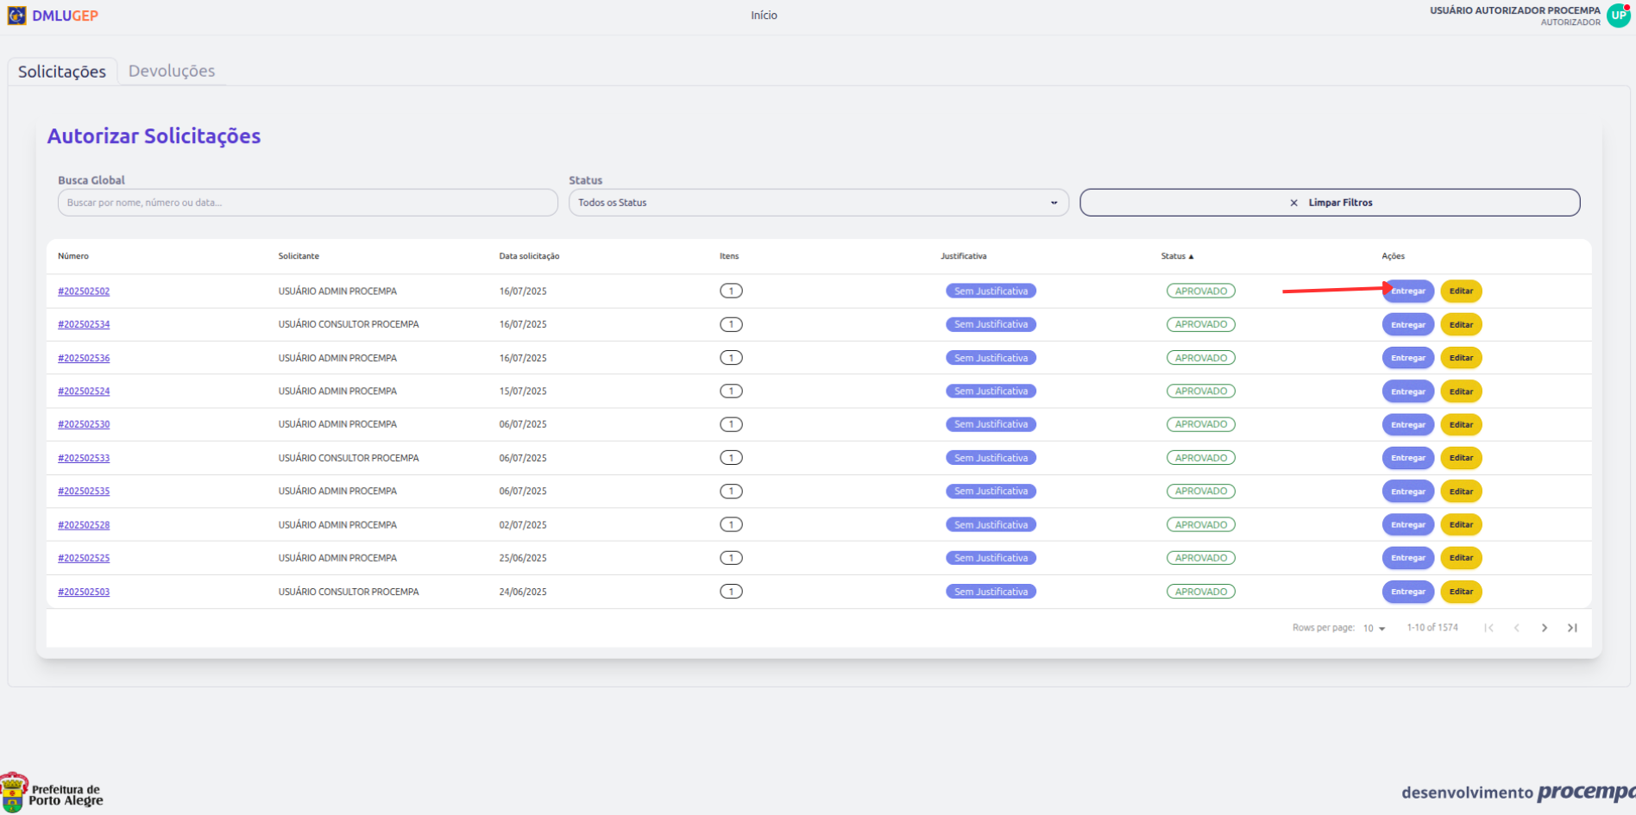The image size is (1636, 815).
Task: Switch to the Devoluções tab
Action: tap(172, 72)
